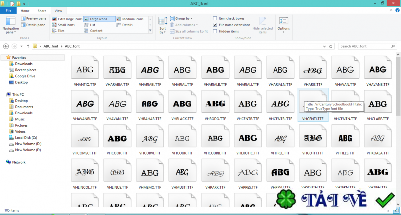Toggle the Details pane button
Viewport: 401px width, 215px height.
point(33,25)
